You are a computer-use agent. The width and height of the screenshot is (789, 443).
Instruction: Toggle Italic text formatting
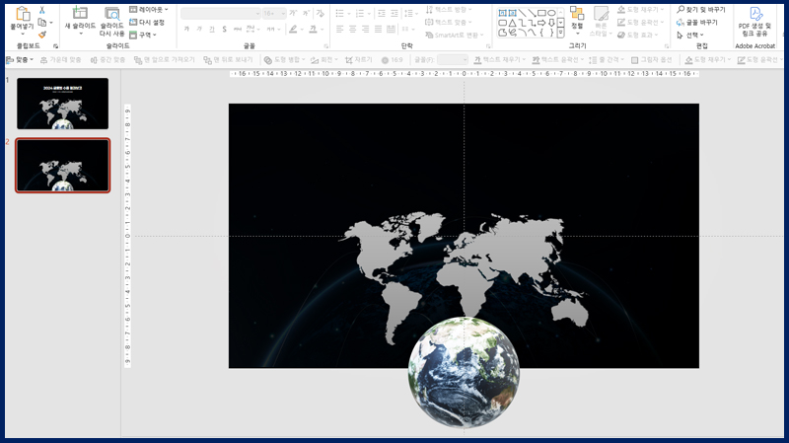click(x=199, y=30)
